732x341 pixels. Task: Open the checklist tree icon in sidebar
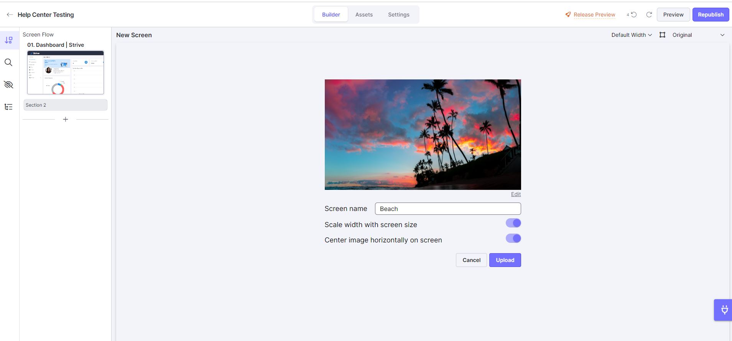(x=8, y=107)
